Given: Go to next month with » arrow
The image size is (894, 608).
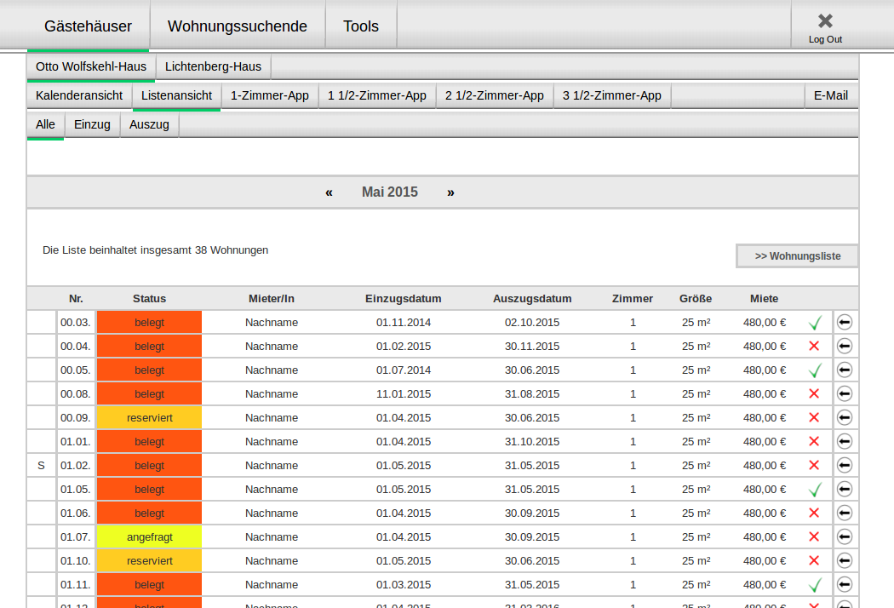Looking at the screenshot, I should pos(450,192).
